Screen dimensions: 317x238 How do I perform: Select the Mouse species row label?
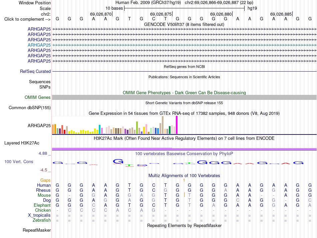point(44,195)
